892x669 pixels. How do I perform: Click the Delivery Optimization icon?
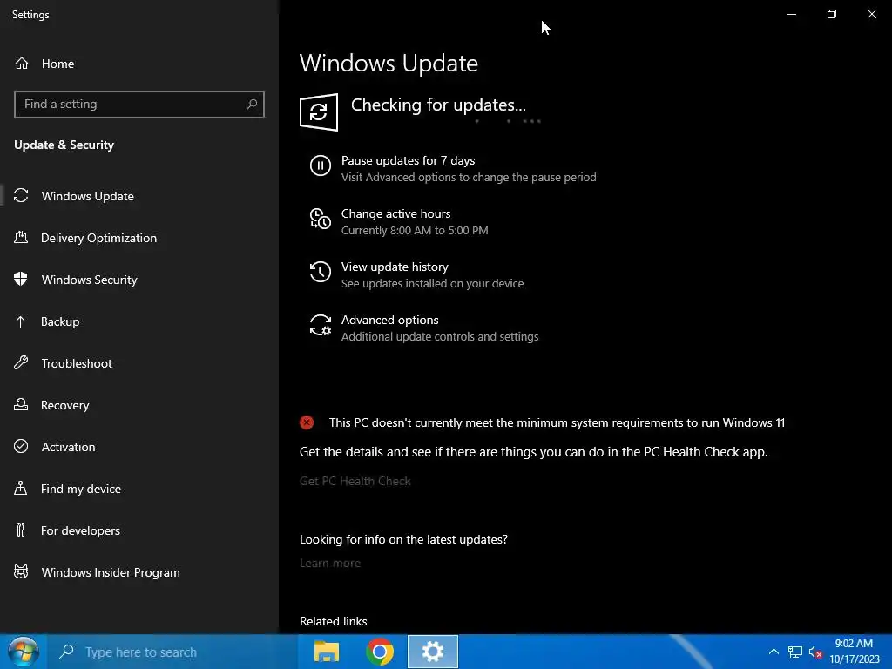(21, 238)
